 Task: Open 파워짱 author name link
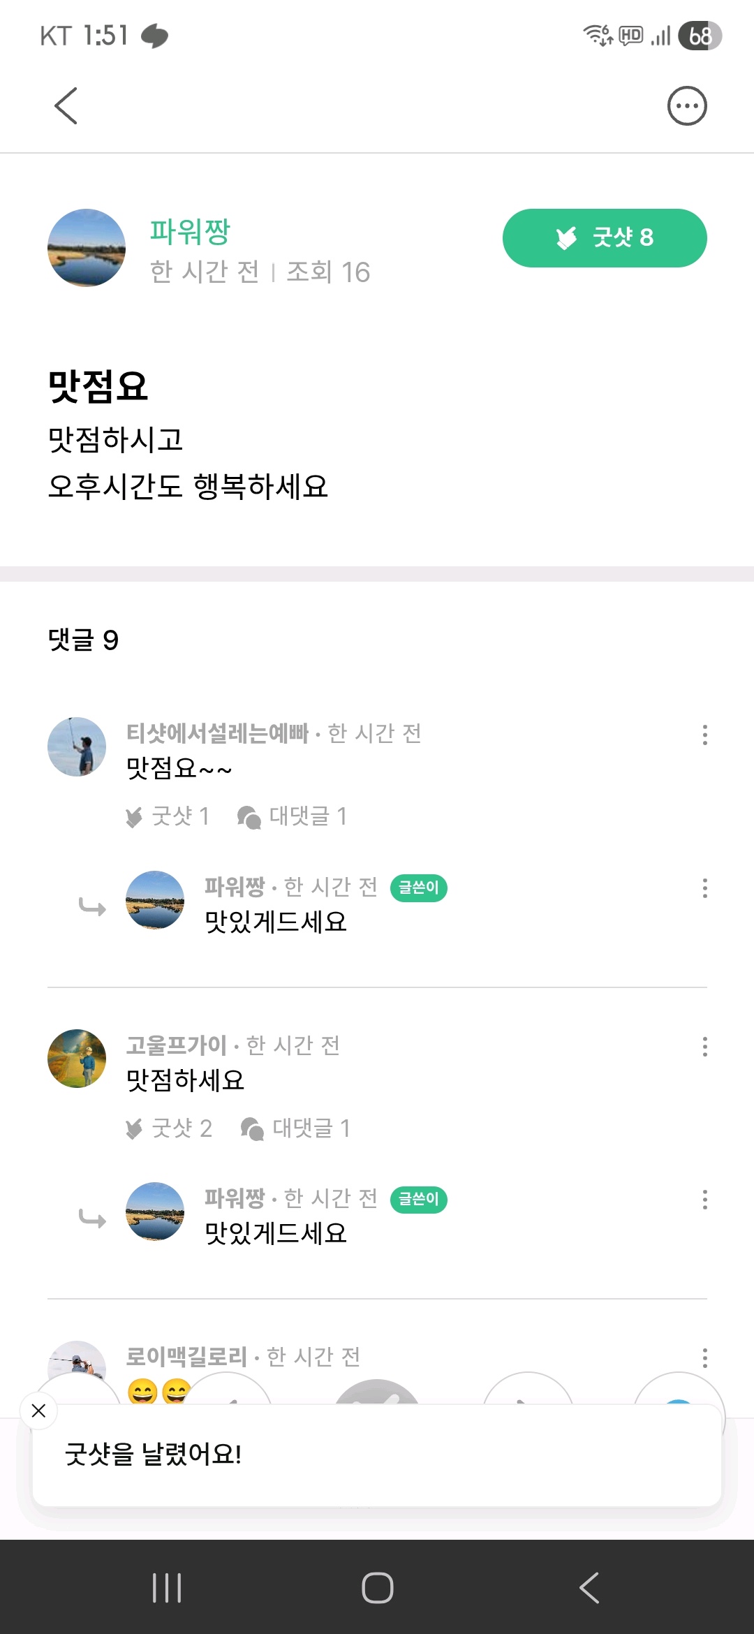[190, 232]
